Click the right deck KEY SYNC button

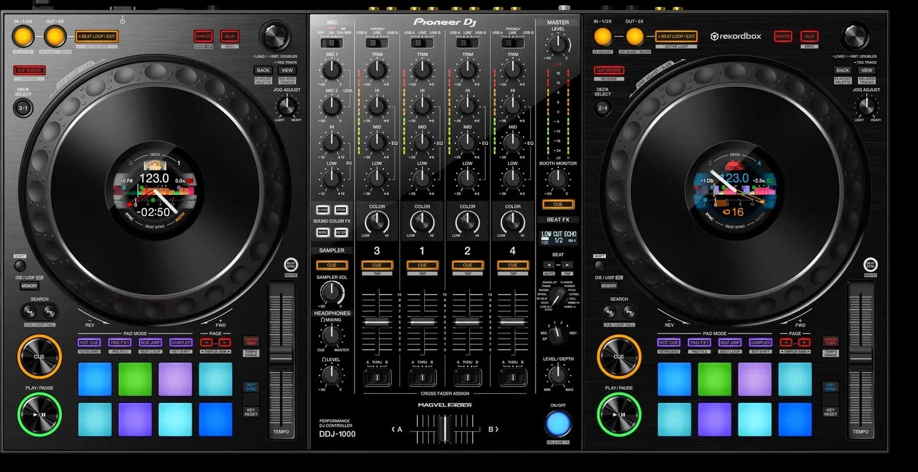point(830,387)
